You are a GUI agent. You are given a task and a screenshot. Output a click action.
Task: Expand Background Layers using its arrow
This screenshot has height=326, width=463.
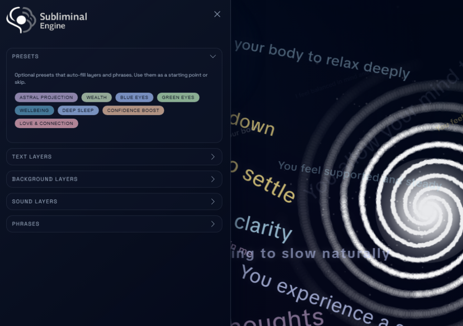[x=213, y=179]
